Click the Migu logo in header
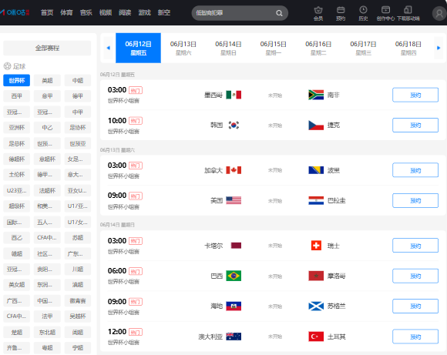This screenshot has height=355, width=447. [15, 12]
